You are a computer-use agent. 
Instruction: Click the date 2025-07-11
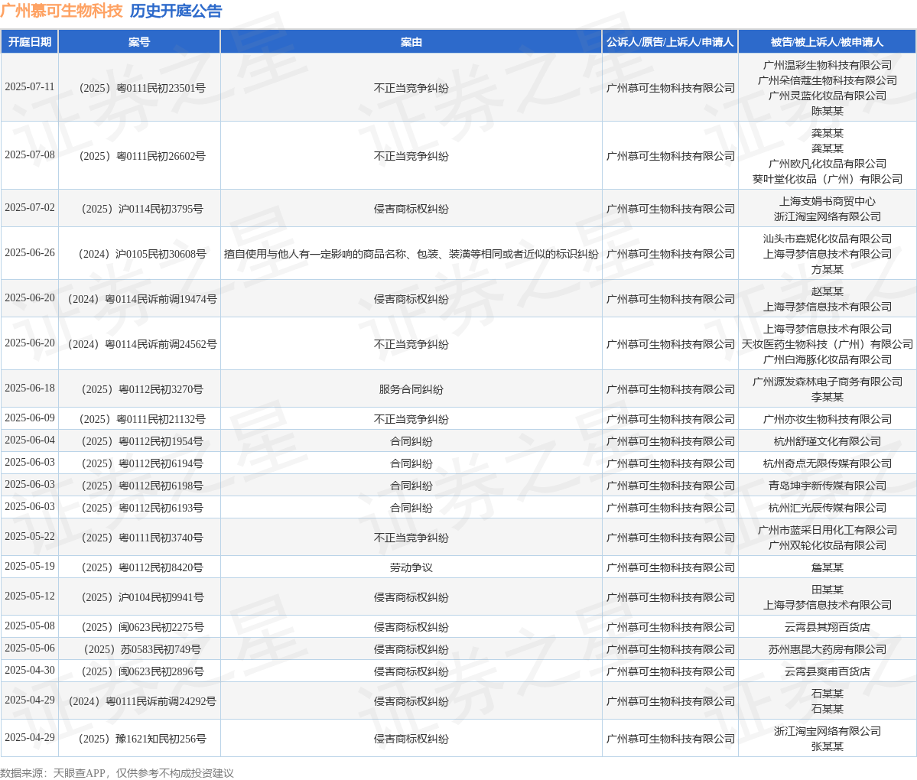click(30, 86)
